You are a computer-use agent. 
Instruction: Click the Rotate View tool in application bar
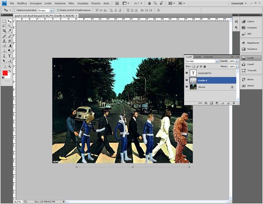click(x=161, y=3)
